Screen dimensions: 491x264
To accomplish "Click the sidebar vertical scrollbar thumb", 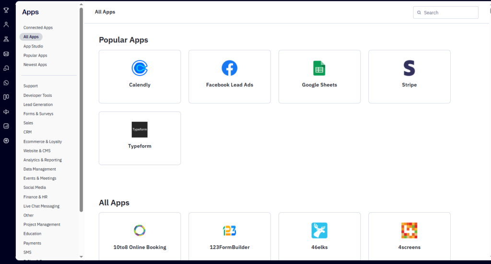I will coord(81,109).
